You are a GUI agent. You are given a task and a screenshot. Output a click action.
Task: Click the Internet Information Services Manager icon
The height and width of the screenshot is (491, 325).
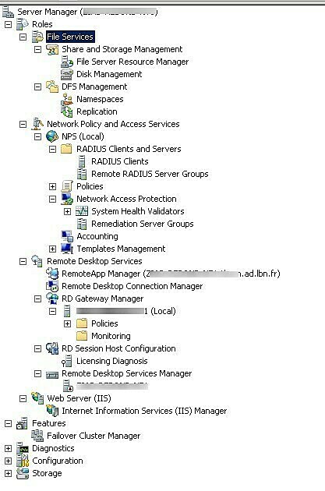click(52, 411)
